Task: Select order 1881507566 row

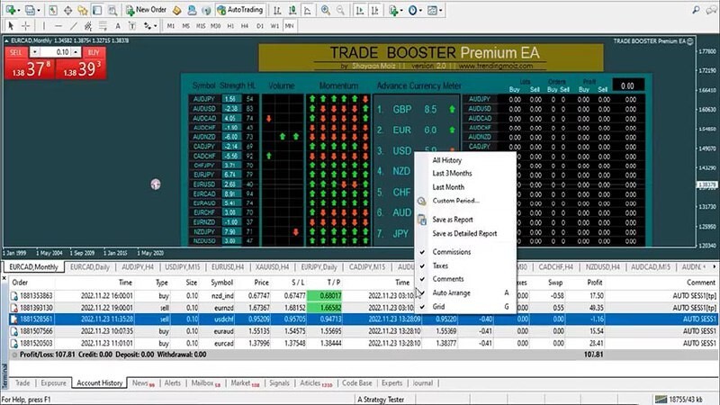Action: pyautogui.click(x=363, y=331)
